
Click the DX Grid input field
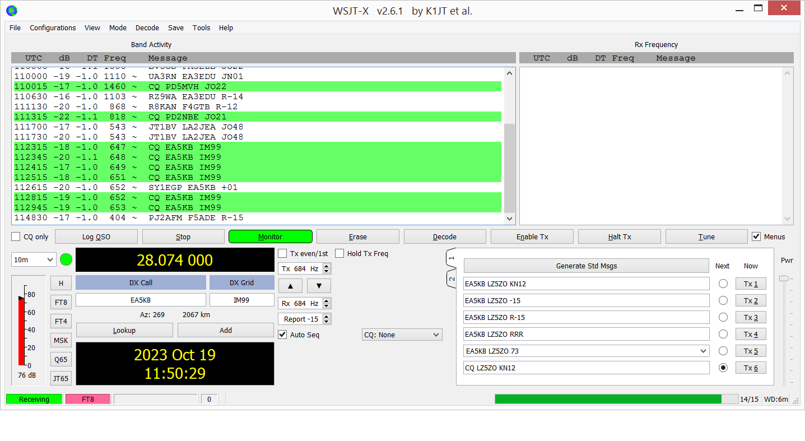[x=241, y=300]
